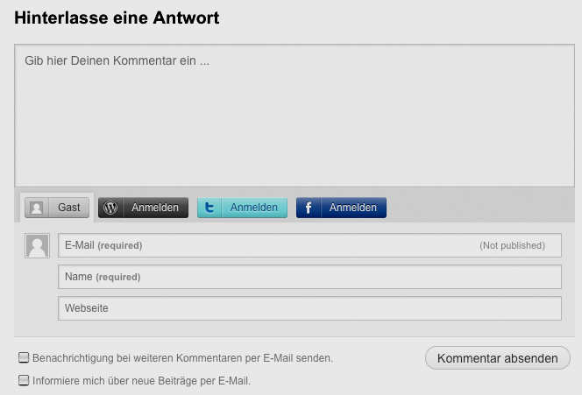The height and width of the screenshot is (395, 582).
Task: Select the Gast tab label
Action: click(x=69, y=208)
